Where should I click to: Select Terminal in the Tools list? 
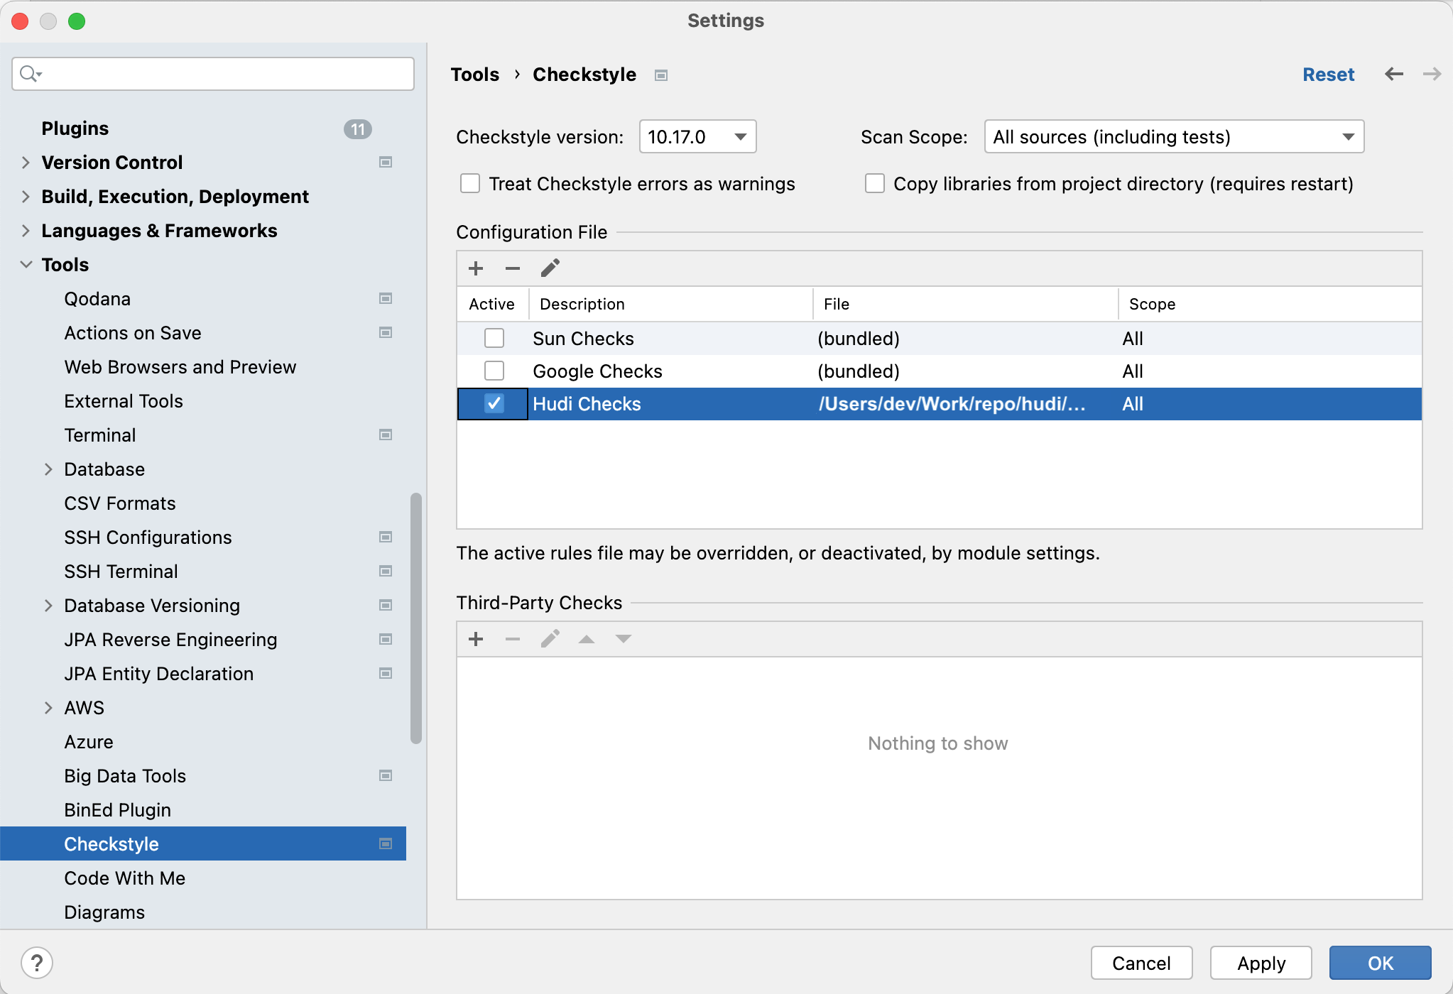tap(100, 435)
